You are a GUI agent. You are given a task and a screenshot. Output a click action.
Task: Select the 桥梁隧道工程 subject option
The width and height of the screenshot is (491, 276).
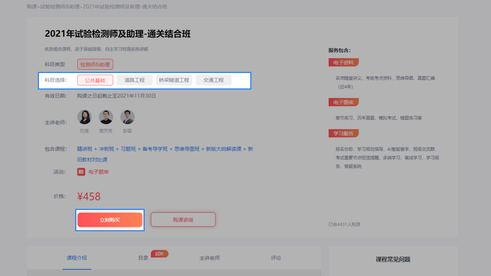[x=174, y=80]
